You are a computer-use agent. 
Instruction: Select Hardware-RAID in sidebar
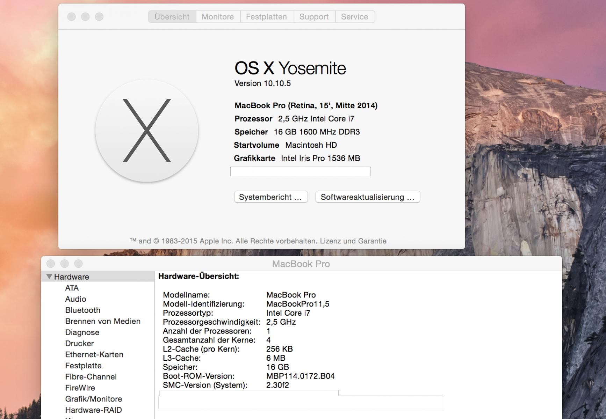(x=94, y=410)
